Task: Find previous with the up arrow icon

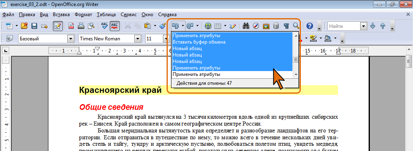Action: pyautogui.click(x=383, y=26)
